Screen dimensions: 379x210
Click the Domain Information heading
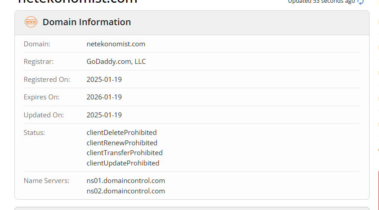click(x=87, y=22)
